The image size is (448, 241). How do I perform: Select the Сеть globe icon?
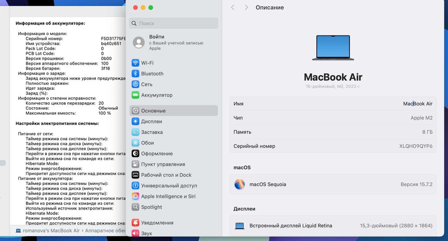(x=135, y=84)
